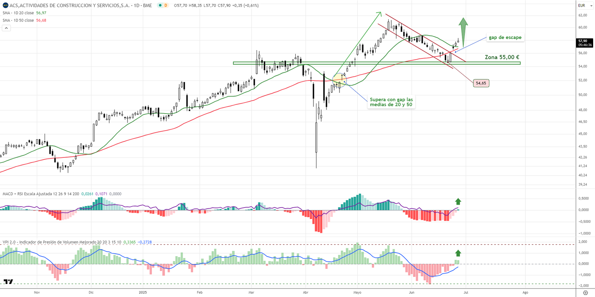Screen dimensions: 595x297
Task: Open the EUR currency dropdown
Action: pyautogui.click(x=585, y=6)
